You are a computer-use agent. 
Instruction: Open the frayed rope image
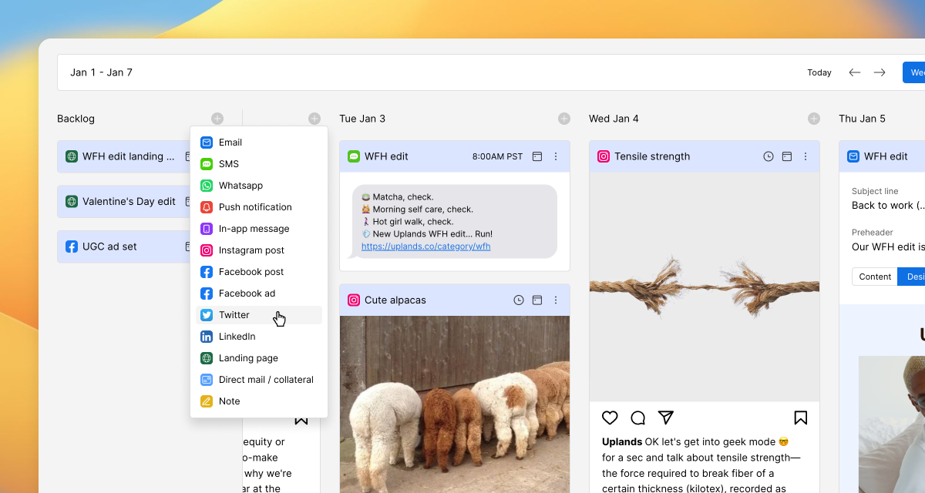coord(705,287)
